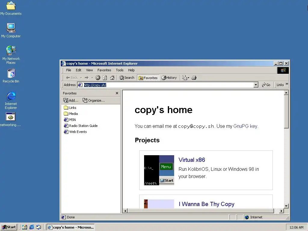Image resolution: width=308 pixels, height=231 pixels.
Task: Open the Media folder in Favorites
Action: click(71, 114)
